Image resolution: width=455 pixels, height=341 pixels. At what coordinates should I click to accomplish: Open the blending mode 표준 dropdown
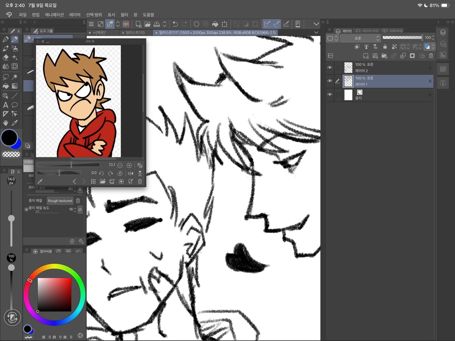pos(360,38)
